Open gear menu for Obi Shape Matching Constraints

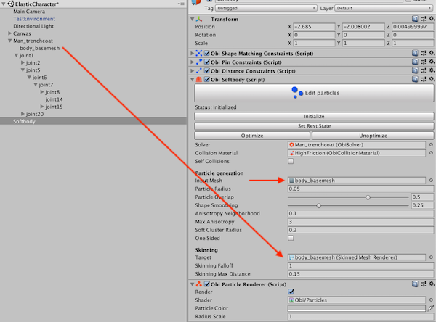(x=432, y=53)
